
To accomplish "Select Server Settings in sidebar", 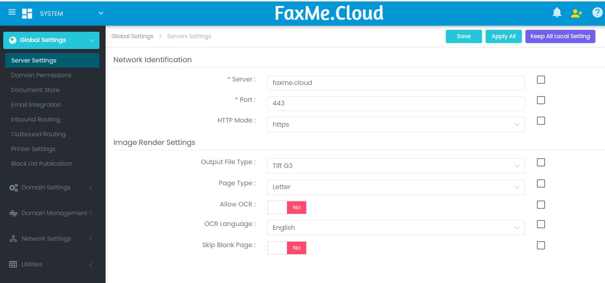I will (x=52, y=60).
